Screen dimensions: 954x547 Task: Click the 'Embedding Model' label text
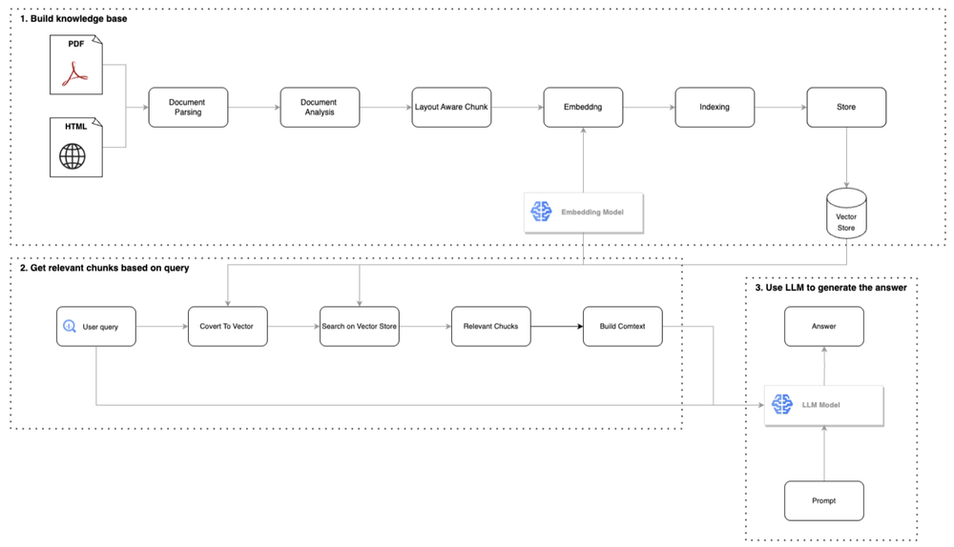(x=592, y=213)
